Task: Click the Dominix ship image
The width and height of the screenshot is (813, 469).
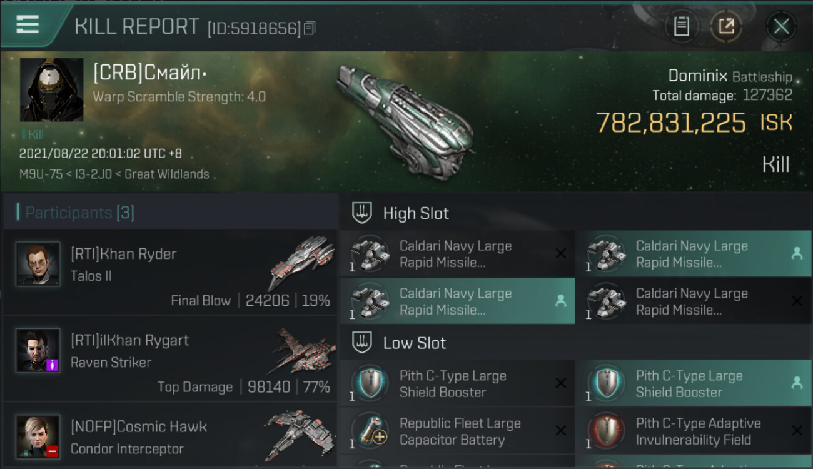Action: [405, 119]
